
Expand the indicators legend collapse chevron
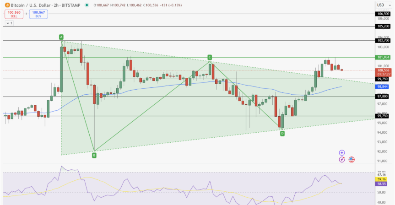click(9, 23)
